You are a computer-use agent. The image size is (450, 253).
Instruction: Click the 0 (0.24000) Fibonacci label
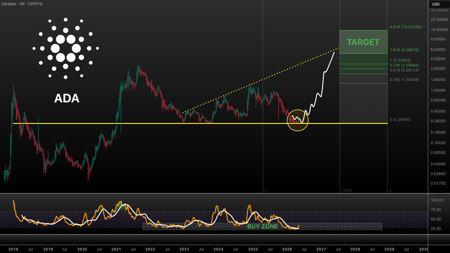tap(400, 120)
